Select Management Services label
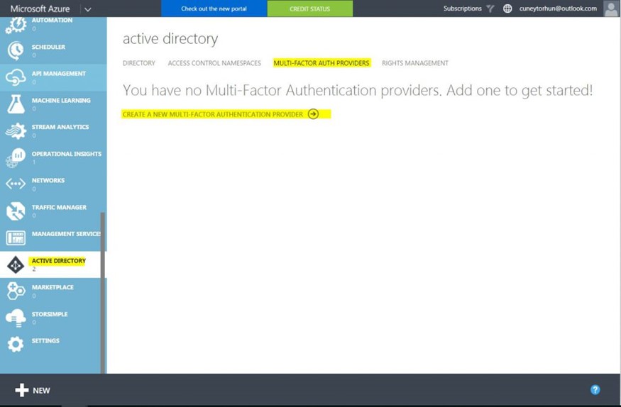Image resolution: width=621 pixels, height=407 pixels. click(66, 233)
